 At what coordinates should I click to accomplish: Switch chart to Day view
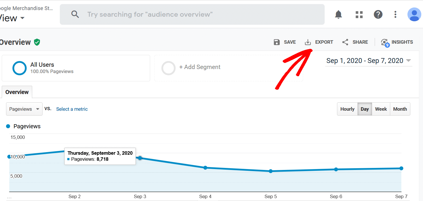[365, 109]
